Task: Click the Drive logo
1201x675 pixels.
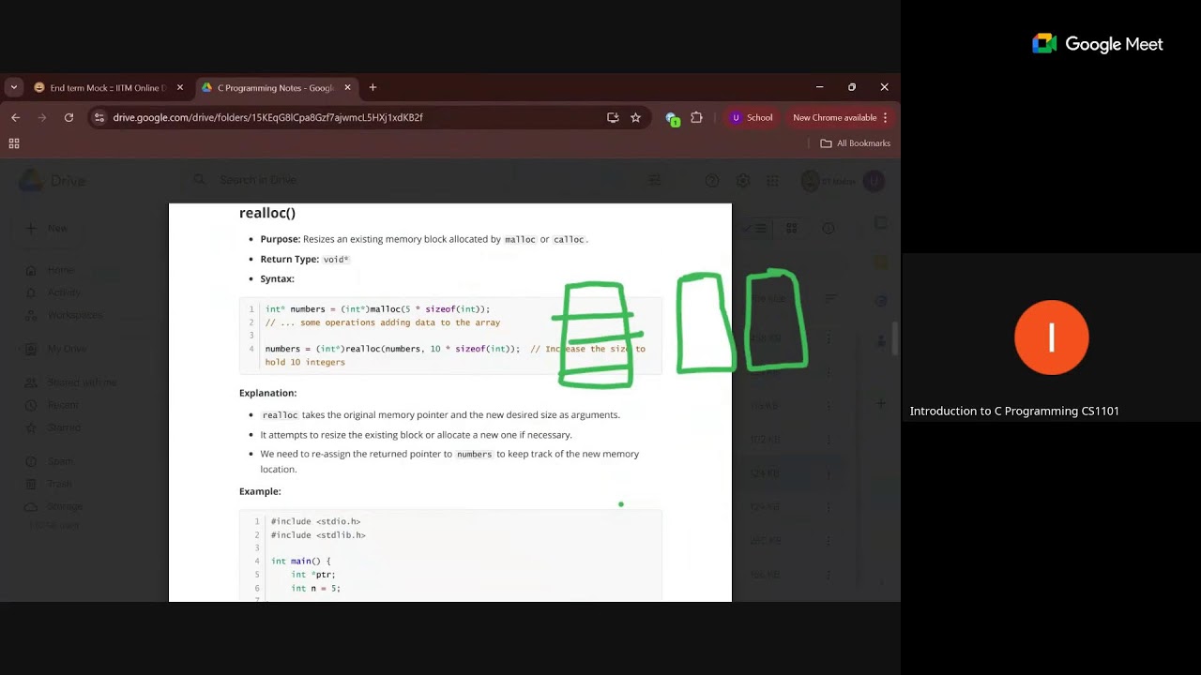Action: 53,180
